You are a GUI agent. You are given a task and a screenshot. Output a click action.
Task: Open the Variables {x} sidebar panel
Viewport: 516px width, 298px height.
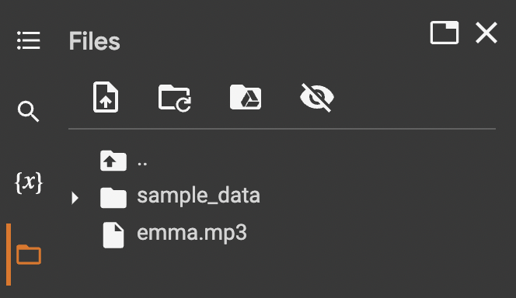click(29, 182)
